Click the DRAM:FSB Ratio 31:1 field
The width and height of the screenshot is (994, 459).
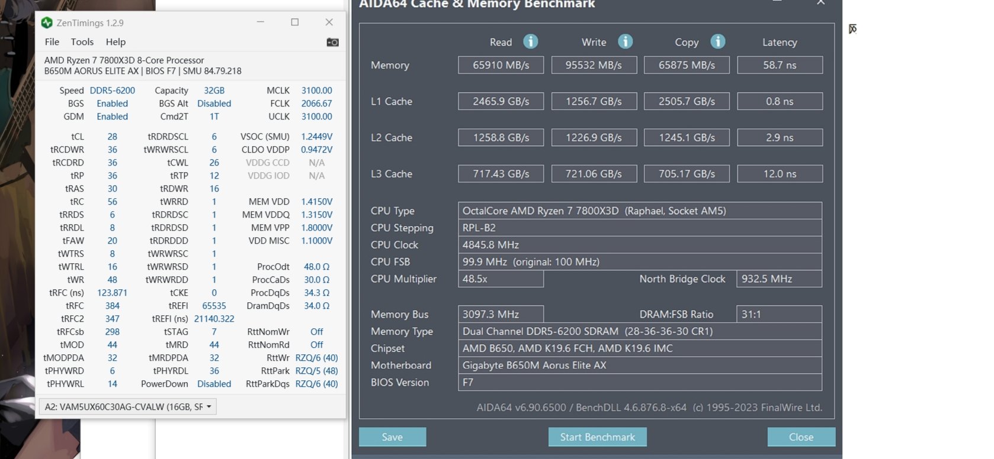779,314
